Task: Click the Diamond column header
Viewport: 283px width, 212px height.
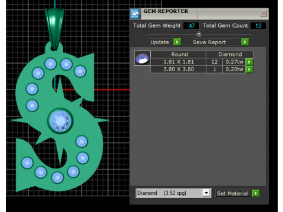Action: [230, 54]
